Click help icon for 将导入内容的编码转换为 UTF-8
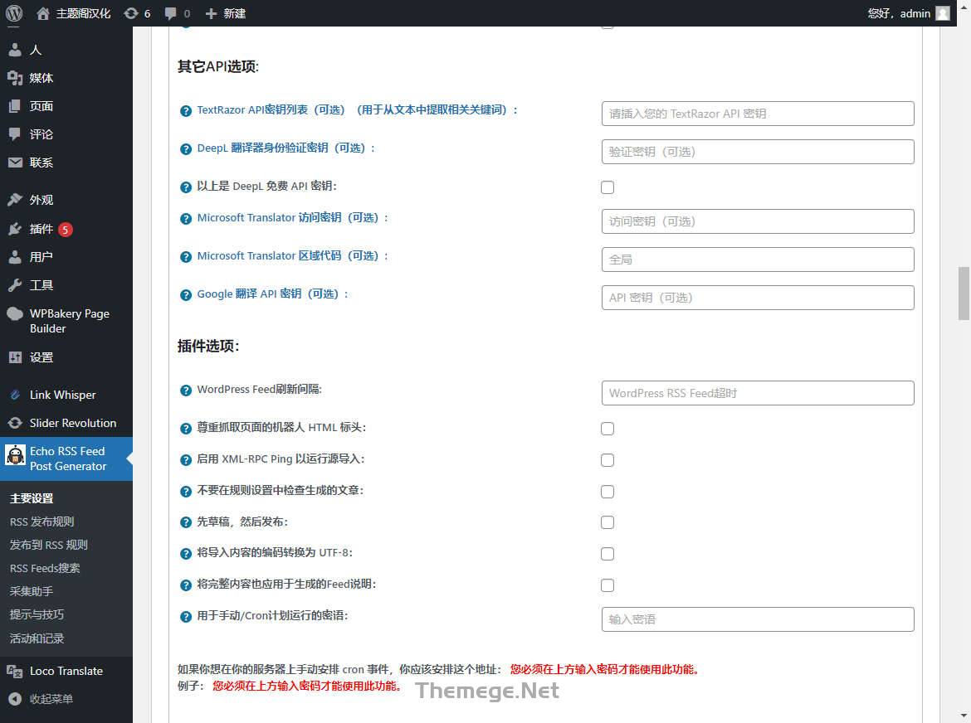 pos(185,554)
